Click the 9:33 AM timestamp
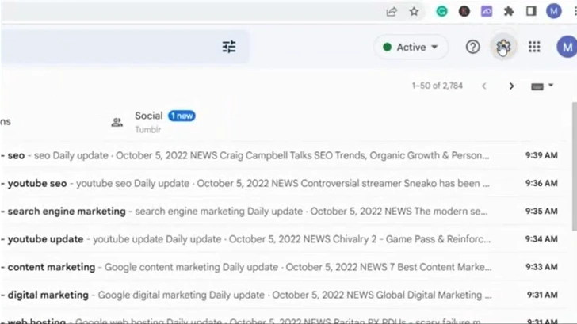The image size is (577, 324). coord(541,267)
